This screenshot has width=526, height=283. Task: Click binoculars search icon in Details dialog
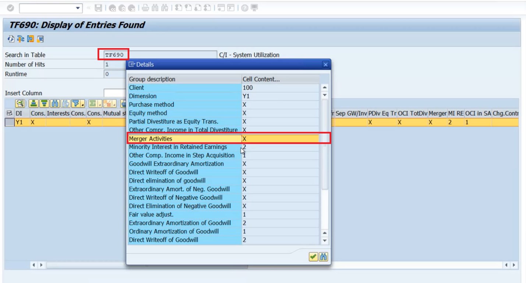(324, 257)
